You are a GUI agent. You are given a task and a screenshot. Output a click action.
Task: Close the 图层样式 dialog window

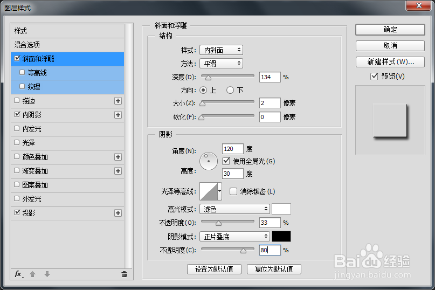(419, 5)
